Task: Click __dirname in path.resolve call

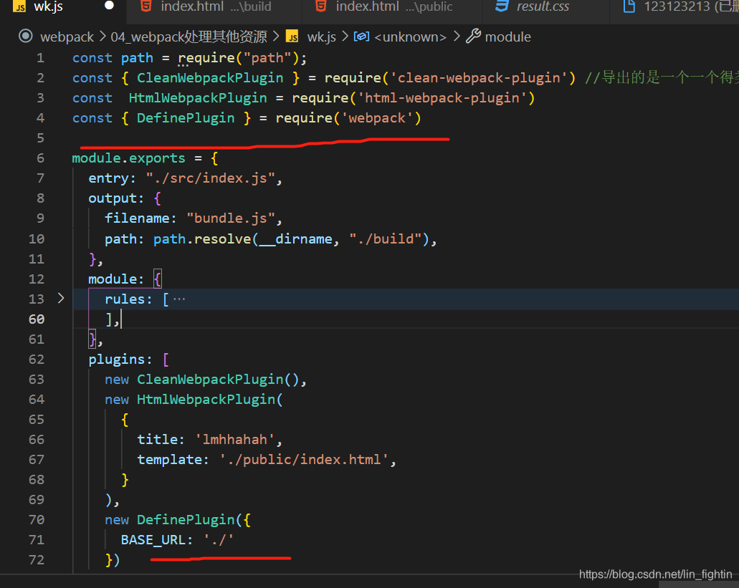Action: [296, 239]
